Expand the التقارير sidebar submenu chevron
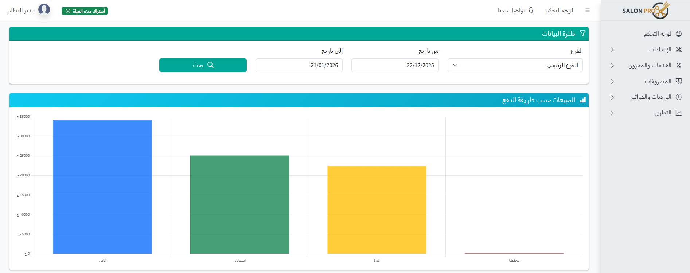Image resolution: width=690 pixels, height=273 pixels. [x=612, y=113]
